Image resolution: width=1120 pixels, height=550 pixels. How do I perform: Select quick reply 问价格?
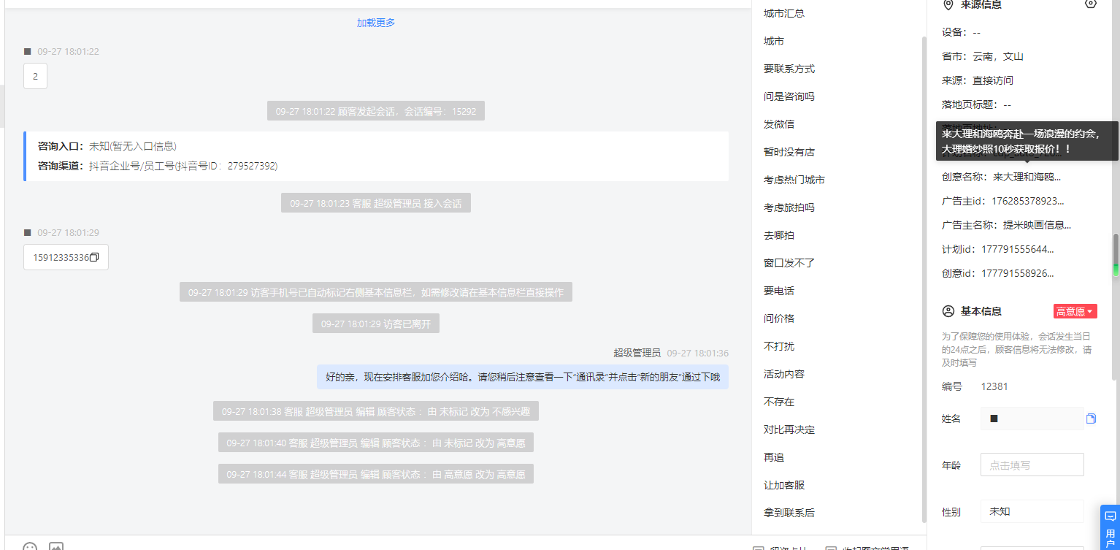tap(779, 318)
